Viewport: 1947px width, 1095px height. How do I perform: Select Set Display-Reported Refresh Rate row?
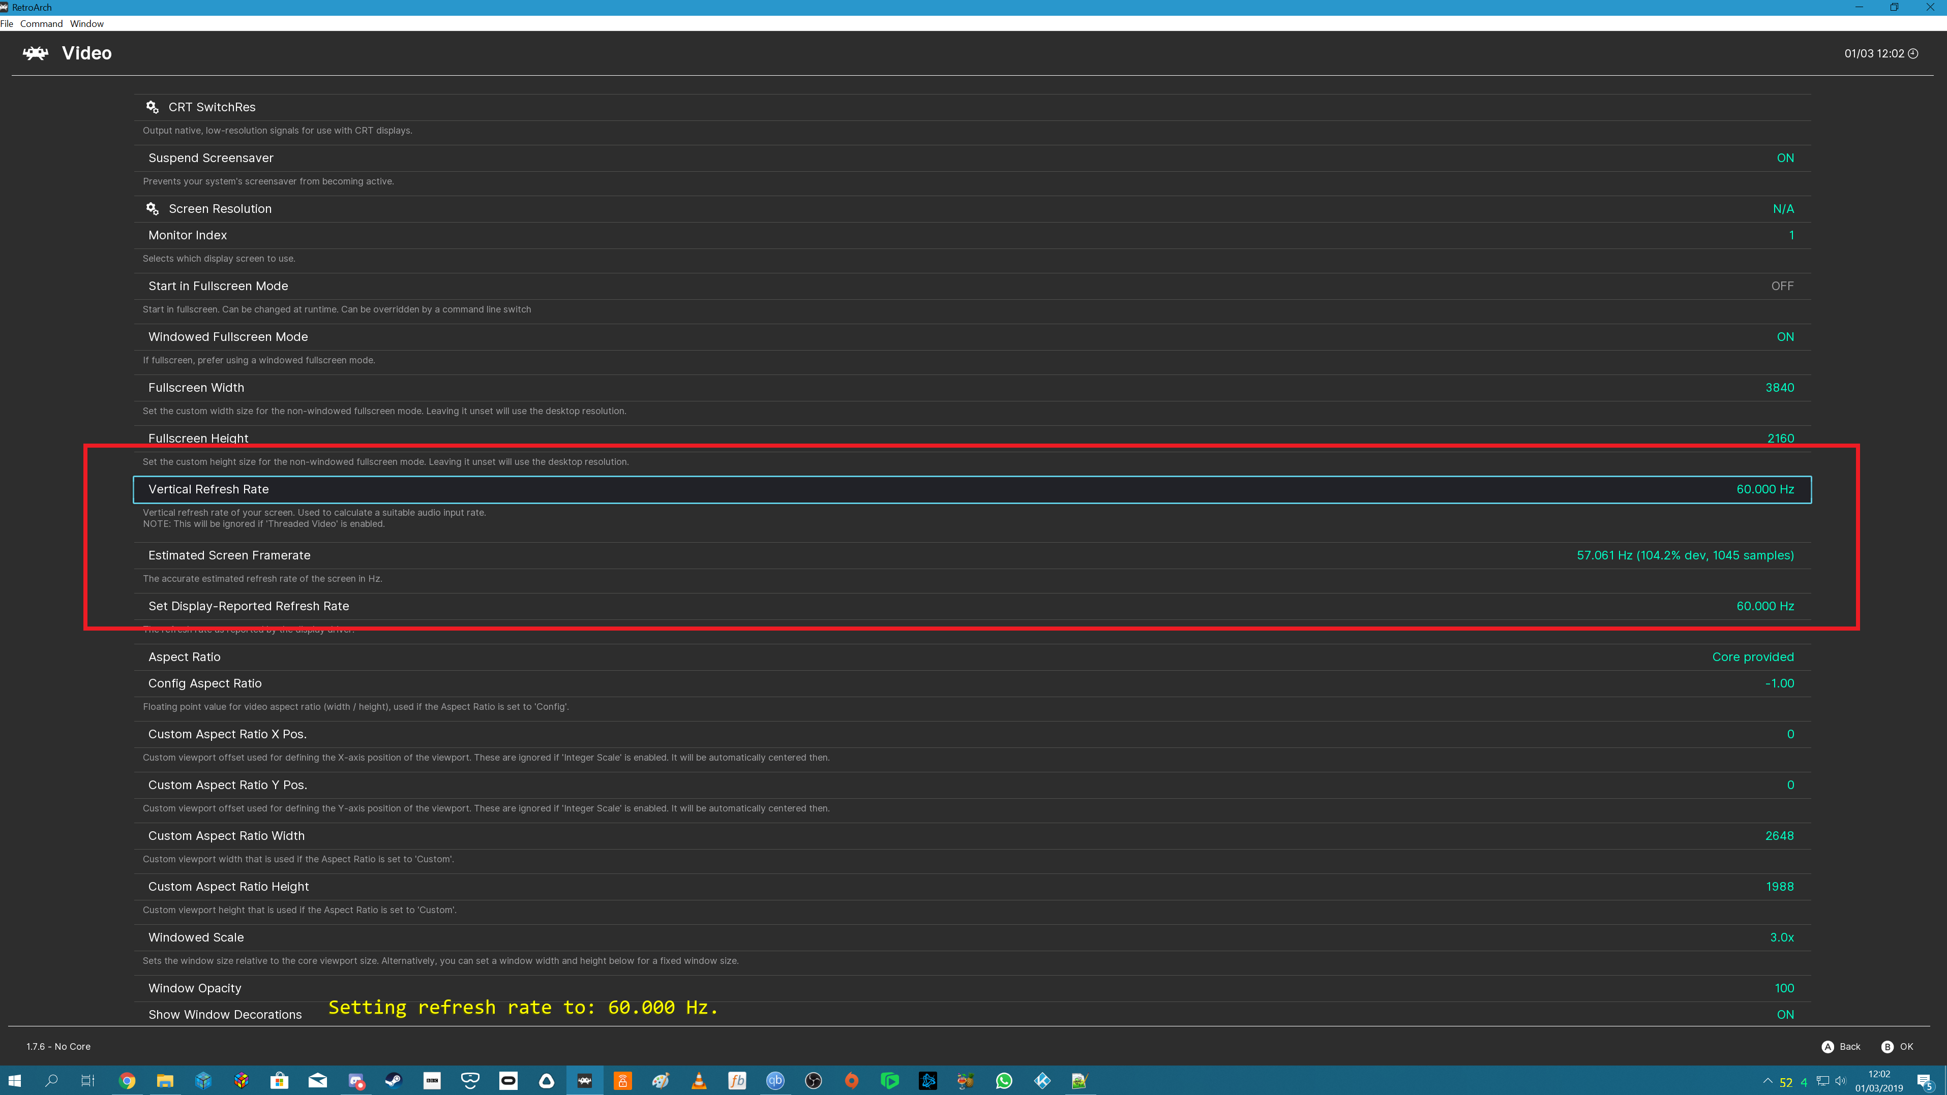pyautogui.click(x=973, y=606)
